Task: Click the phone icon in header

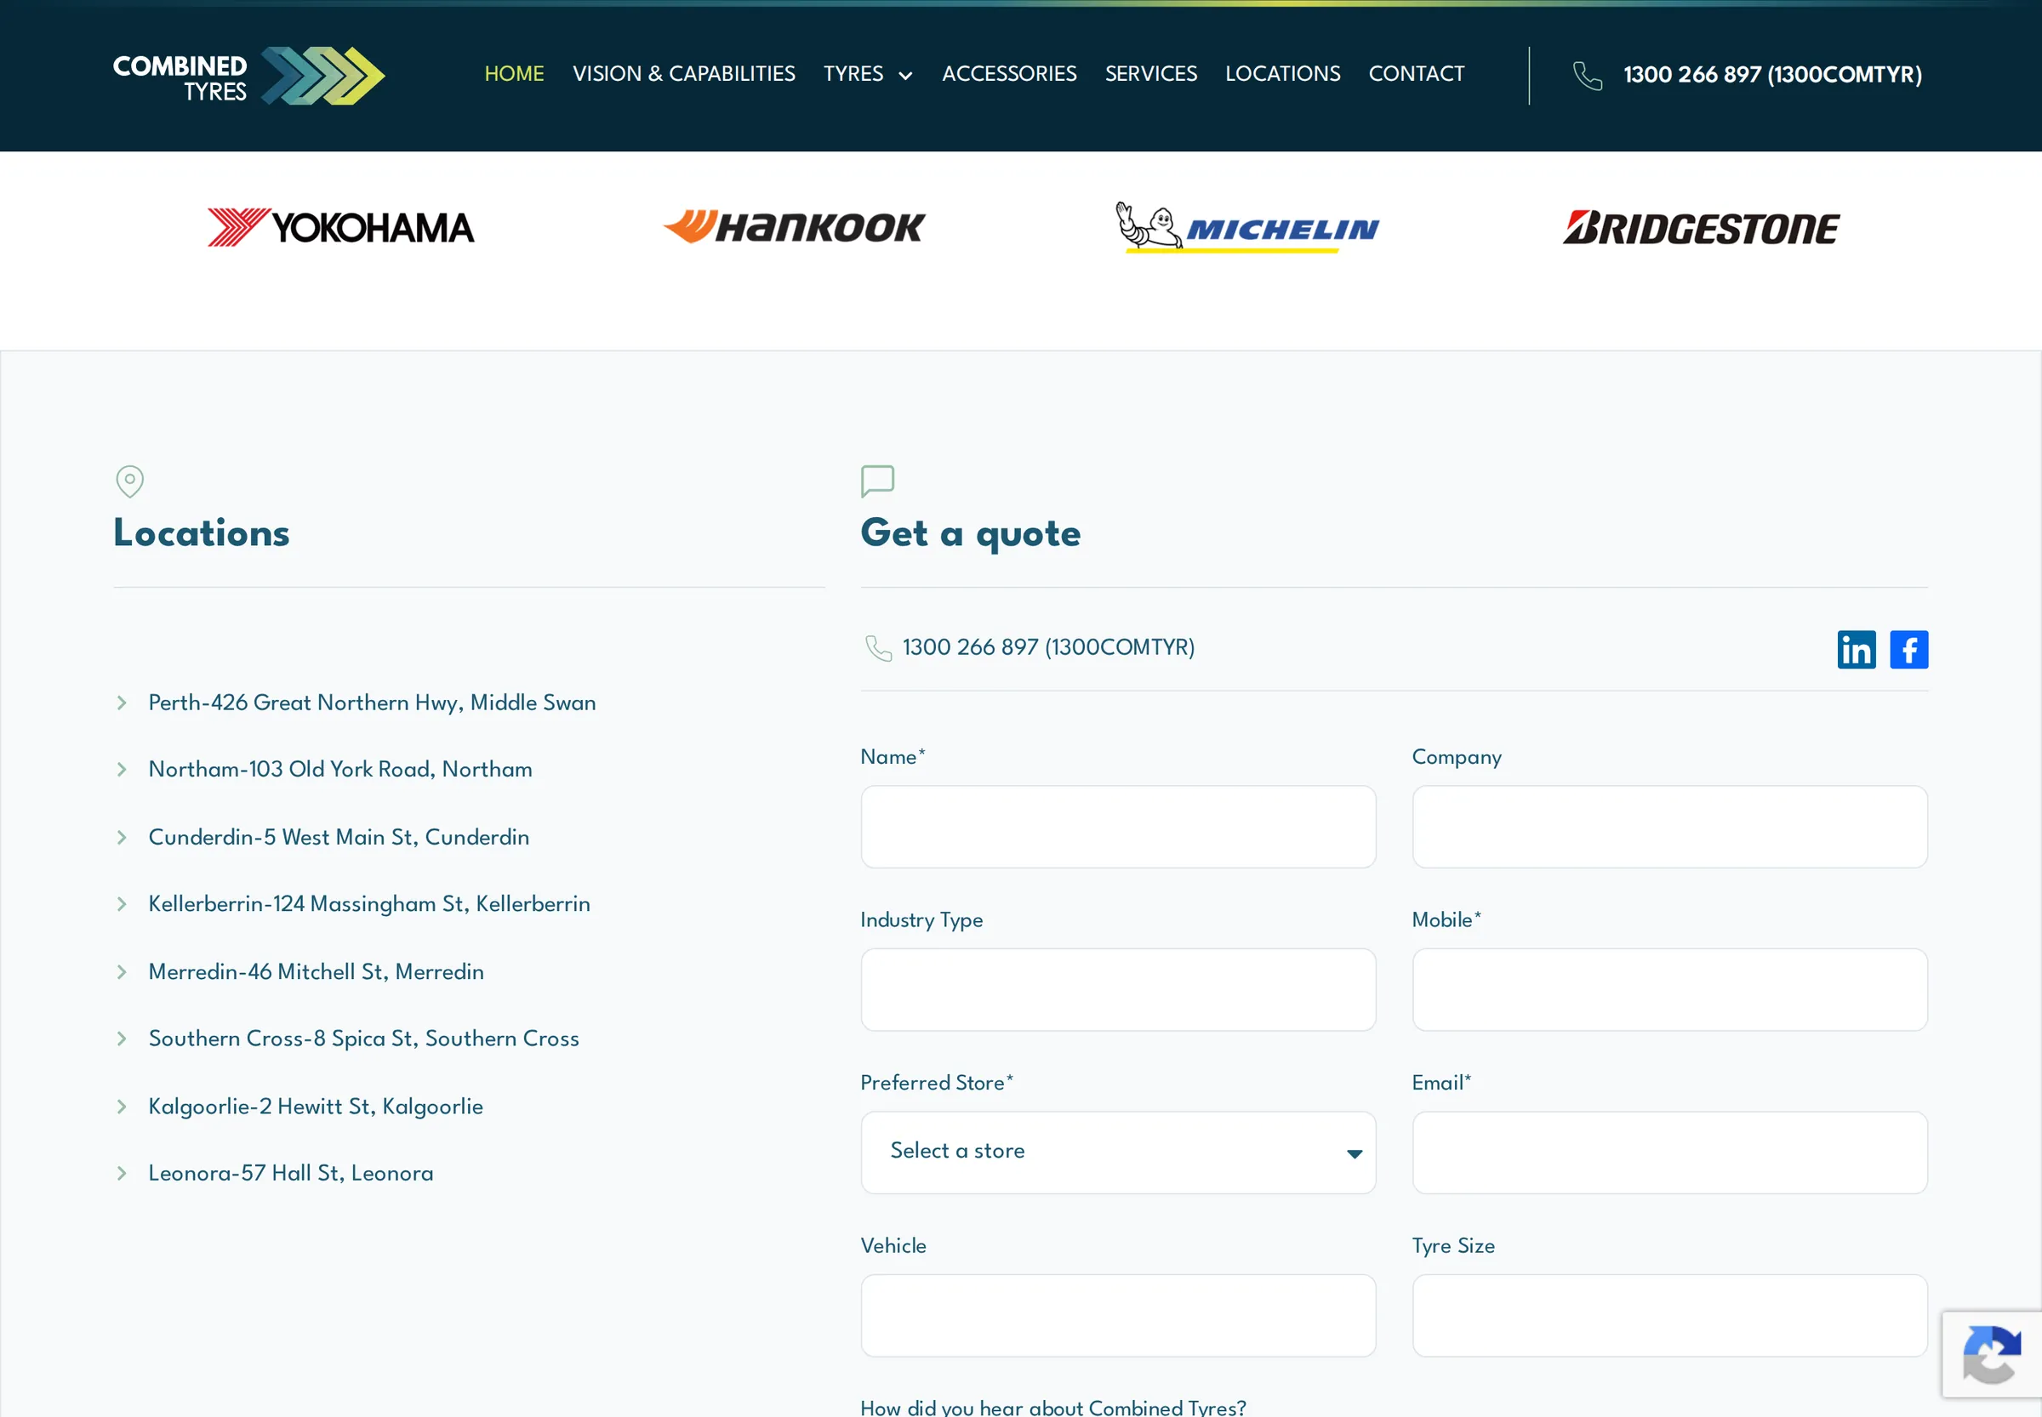Action: pos(1588,76)
